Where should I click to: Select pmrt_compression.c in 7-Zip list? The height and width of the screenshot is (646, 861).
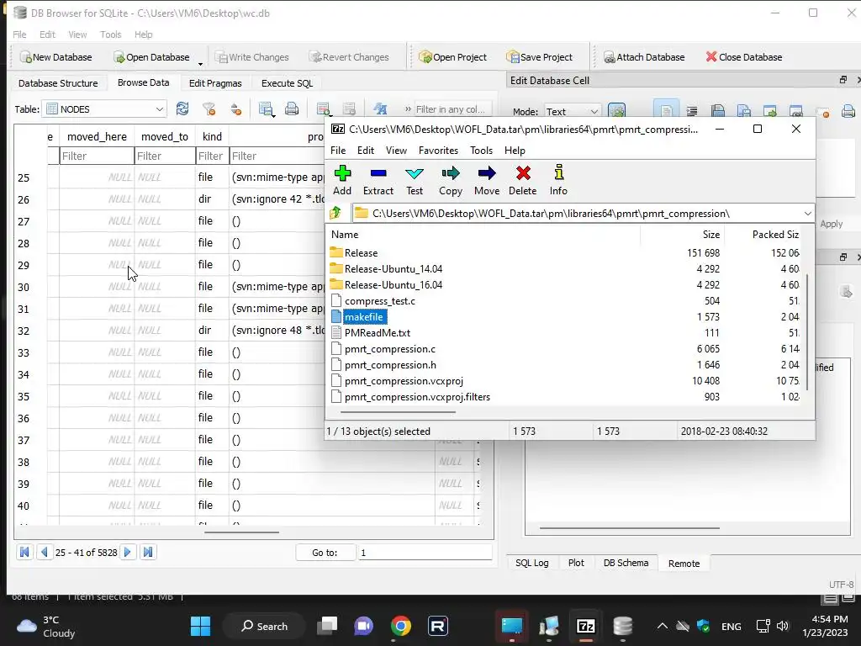[390, 349]
